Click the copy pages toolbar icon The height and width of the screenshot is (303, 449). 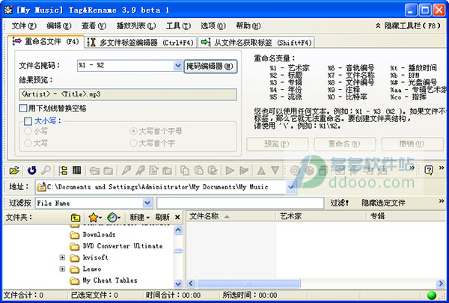185,171
